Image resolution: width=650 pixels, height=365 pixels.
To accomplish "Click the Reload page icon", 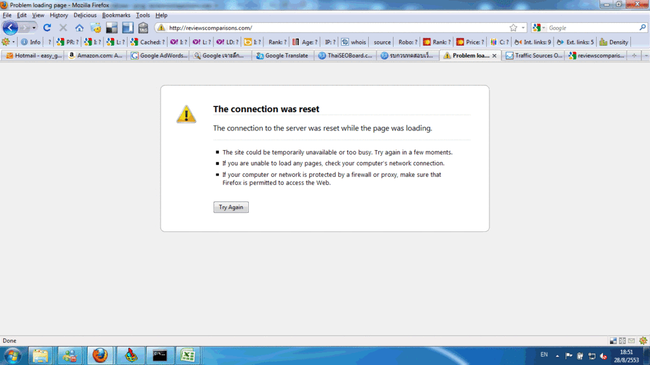I will 47,28.
